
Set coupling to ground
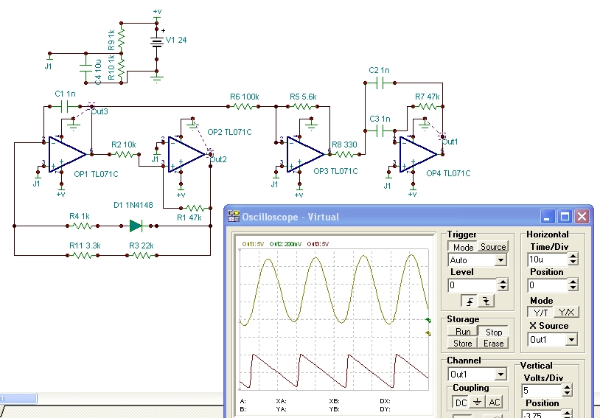pos(477,403)
